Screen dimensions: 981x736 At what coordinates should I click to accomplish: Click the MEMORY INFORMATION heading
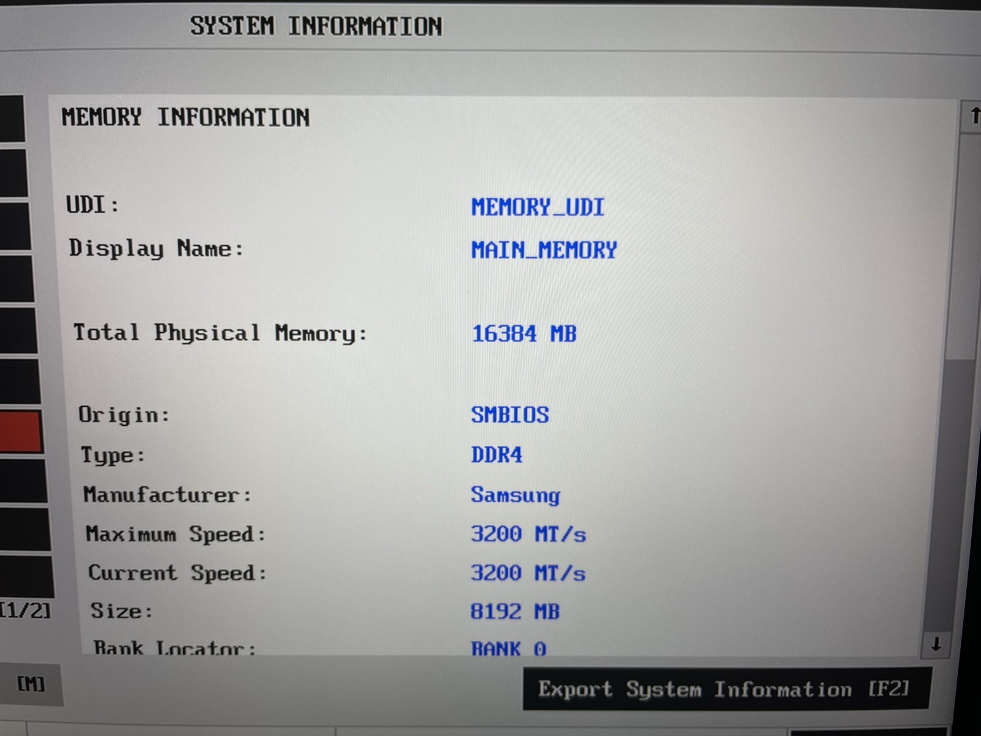pyautogui.click(x=186, y=117)
